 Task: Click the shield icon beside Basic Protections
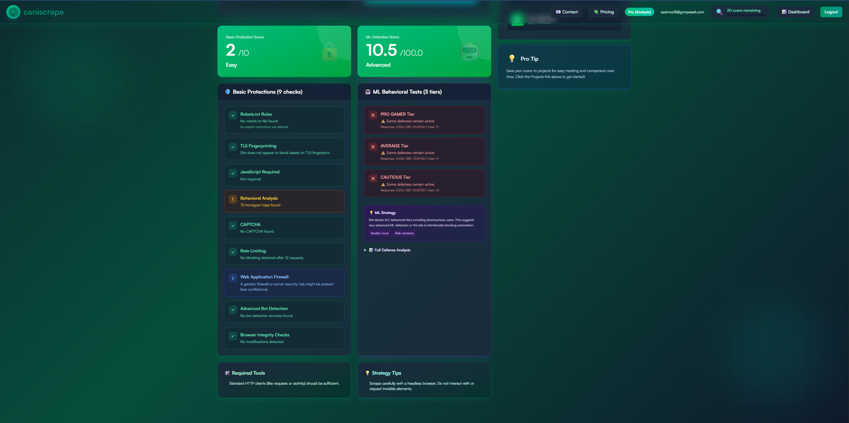(227, 92)
